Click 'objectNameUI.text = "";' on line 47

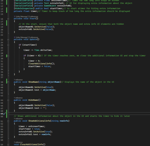coord(32,108)
